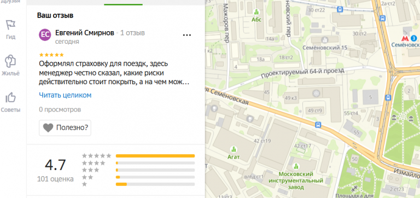Click the 0 просмотров text
Image resolution: width=420 pixels, height=198 pixels.
60,109
